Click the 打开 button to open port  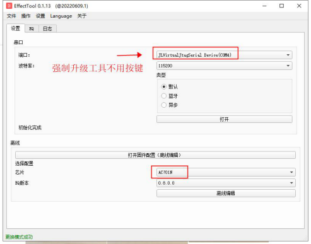pyautogui.click(x=225, y=119)
